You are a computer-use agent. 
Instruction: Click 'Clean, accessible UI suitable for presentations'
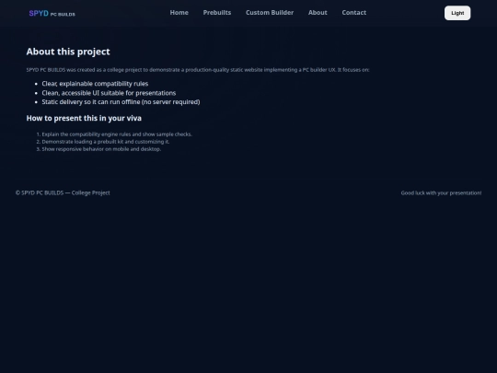pos(109,93)
